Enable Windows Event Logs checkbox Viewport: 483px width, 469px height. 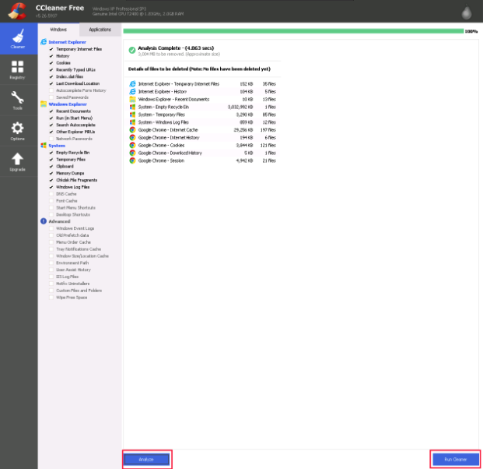coord(51,228)
